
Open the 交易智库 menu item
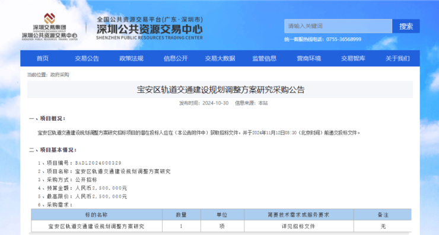click(353, 59)
